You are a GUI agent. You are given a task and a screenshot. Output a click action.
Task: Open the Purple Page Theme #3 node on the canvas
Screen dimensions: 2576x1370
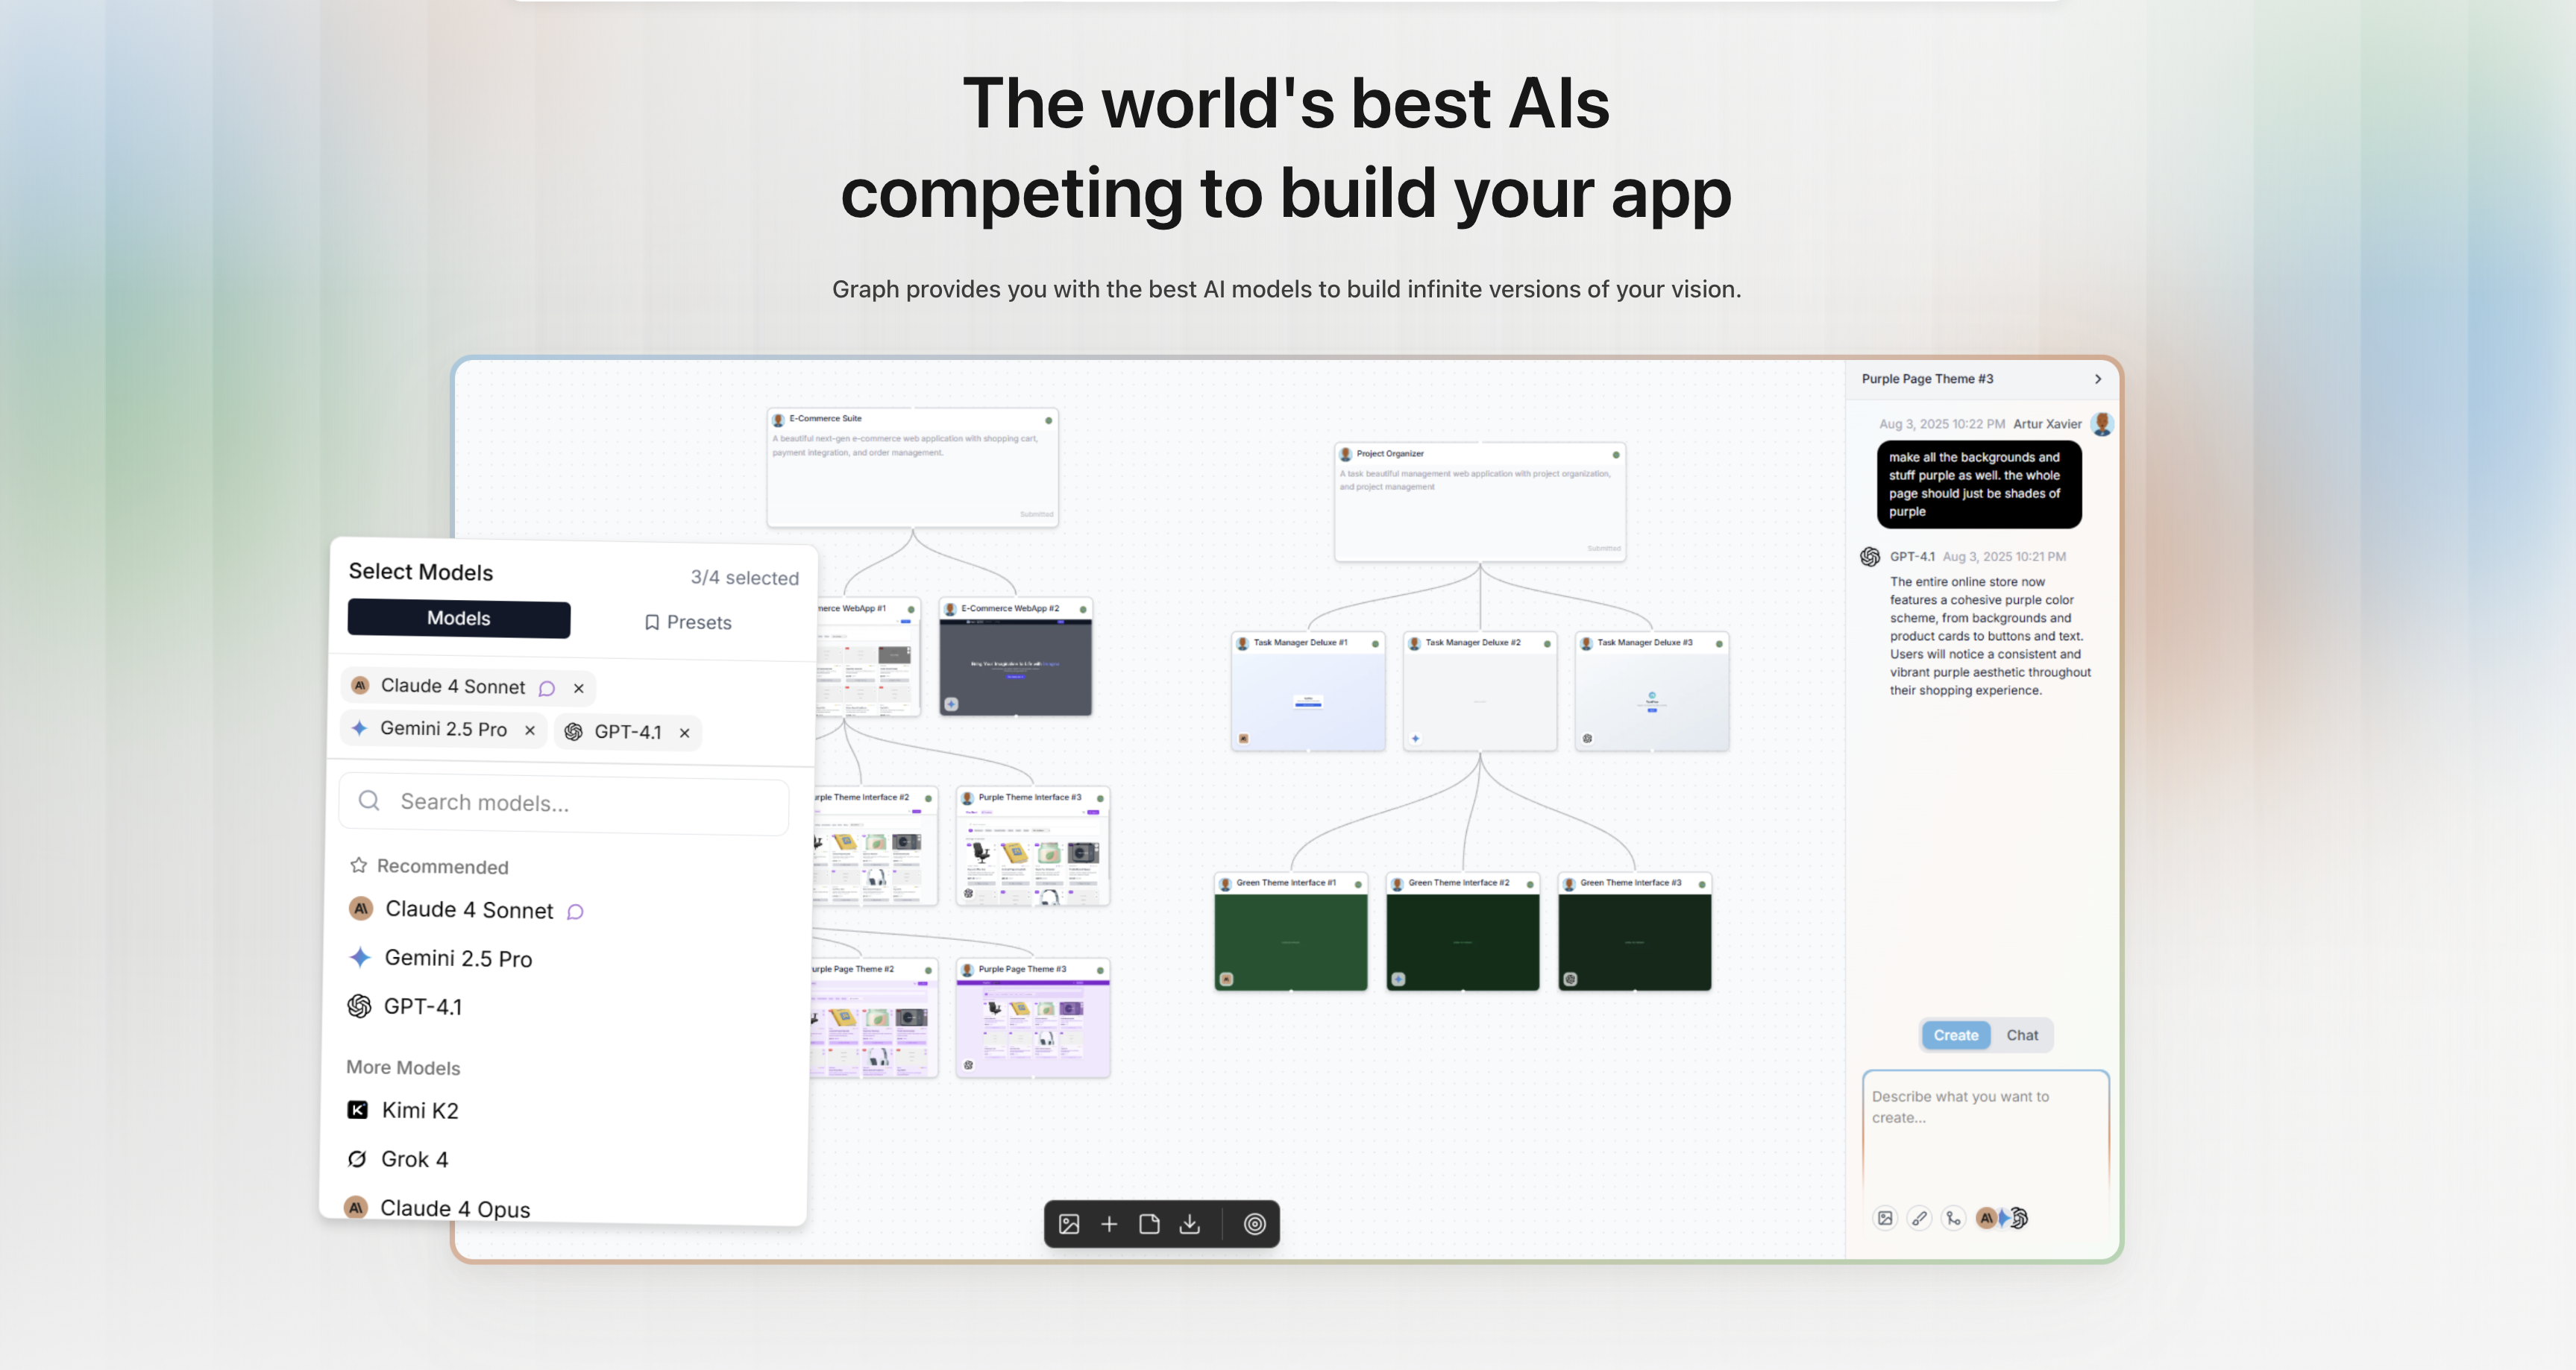[x=1033, y=1018]
